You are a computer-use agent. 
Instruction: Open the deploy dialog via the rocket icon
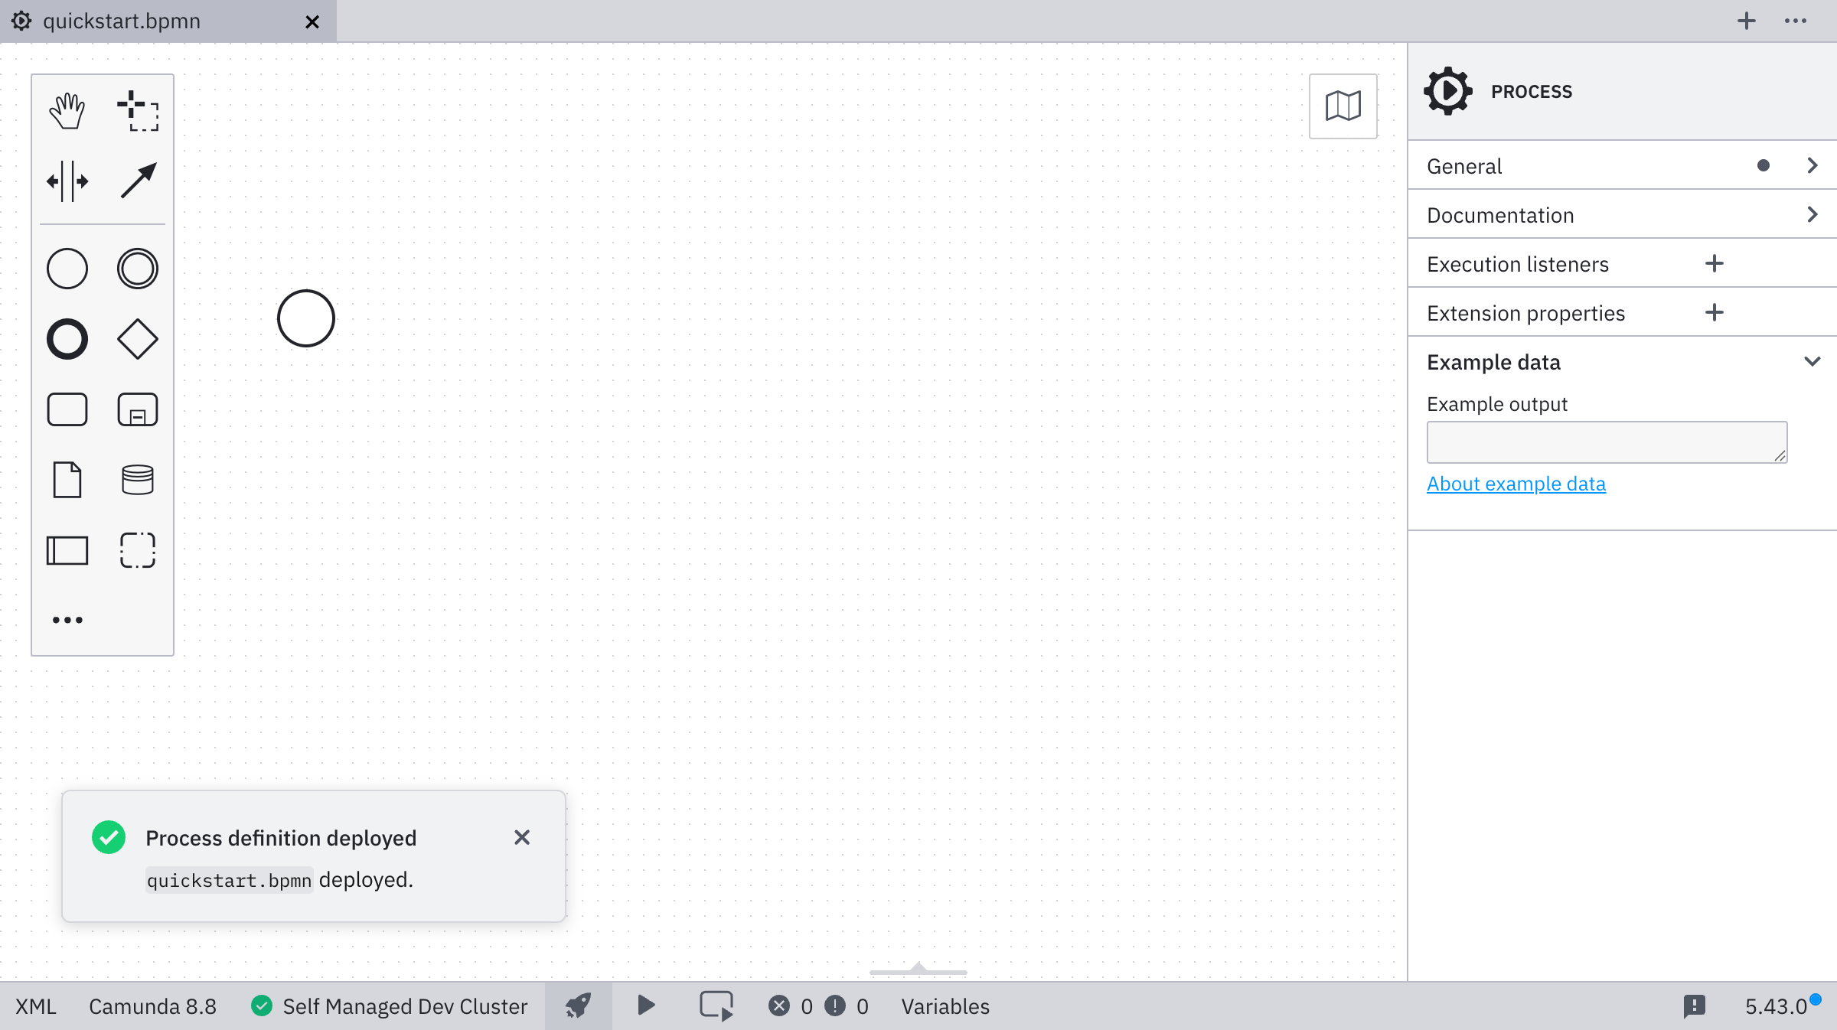(x=578, y=1006)
